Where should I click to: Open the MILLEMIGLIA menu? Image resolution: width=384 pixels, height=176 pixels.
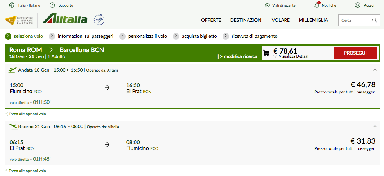coord(313,20)
